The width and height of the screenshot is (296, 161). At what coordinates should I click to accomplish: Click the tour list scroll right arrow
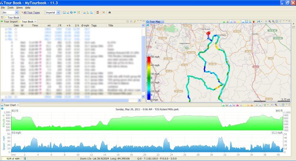click(x=140, y=100)
